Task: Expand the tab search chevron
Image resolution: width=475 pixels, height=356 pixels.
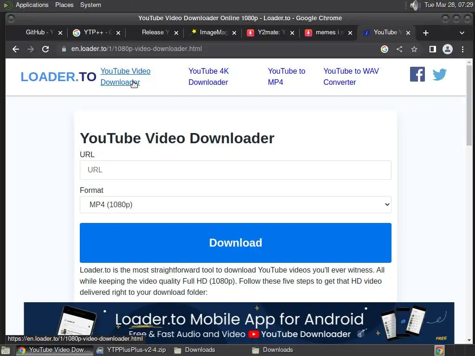Action: [462, 33]
